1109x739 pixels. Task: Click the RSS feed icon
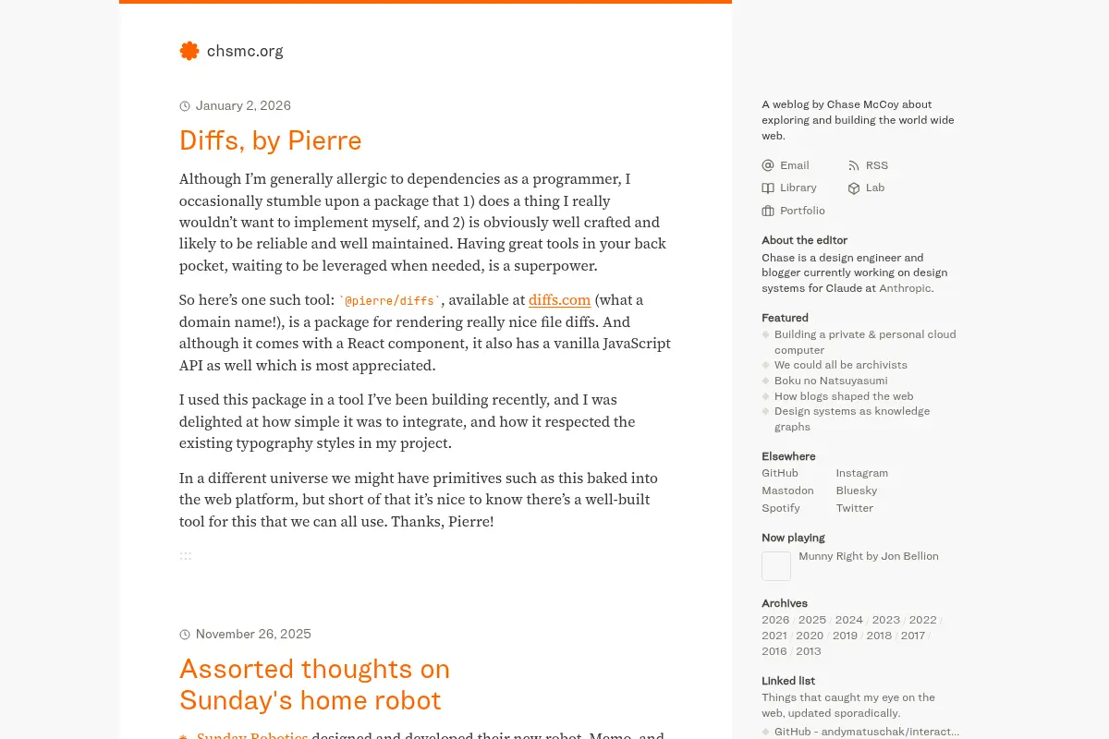pyautogui.click(x=854, y=165)
